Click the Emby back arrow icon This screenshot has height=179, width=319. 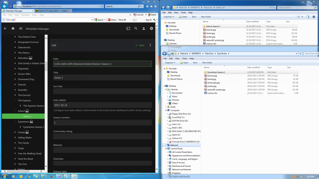click(x=5, y=29)
